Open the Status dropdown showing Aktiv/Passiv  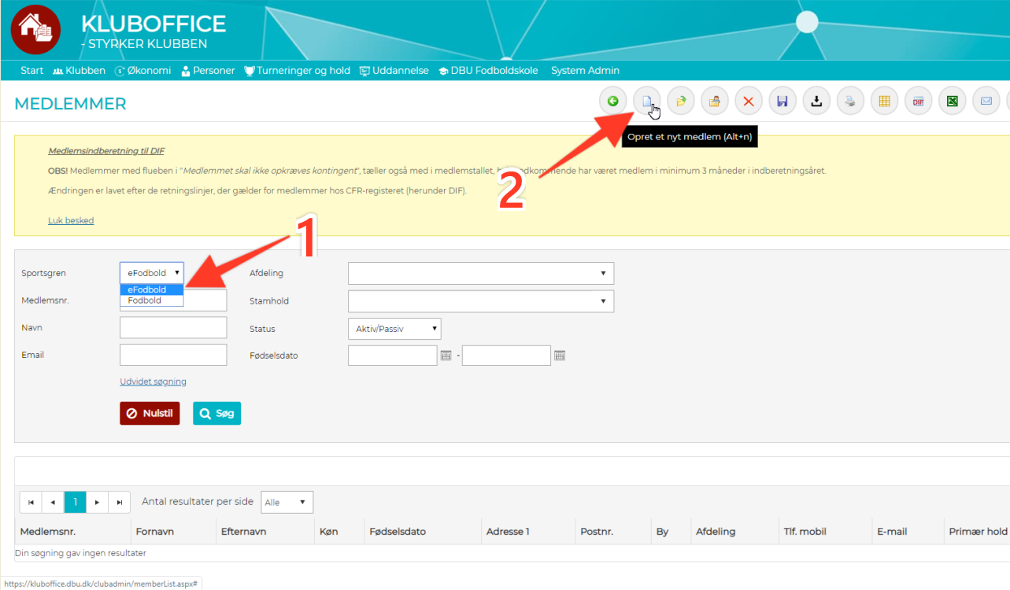point(394,329)
